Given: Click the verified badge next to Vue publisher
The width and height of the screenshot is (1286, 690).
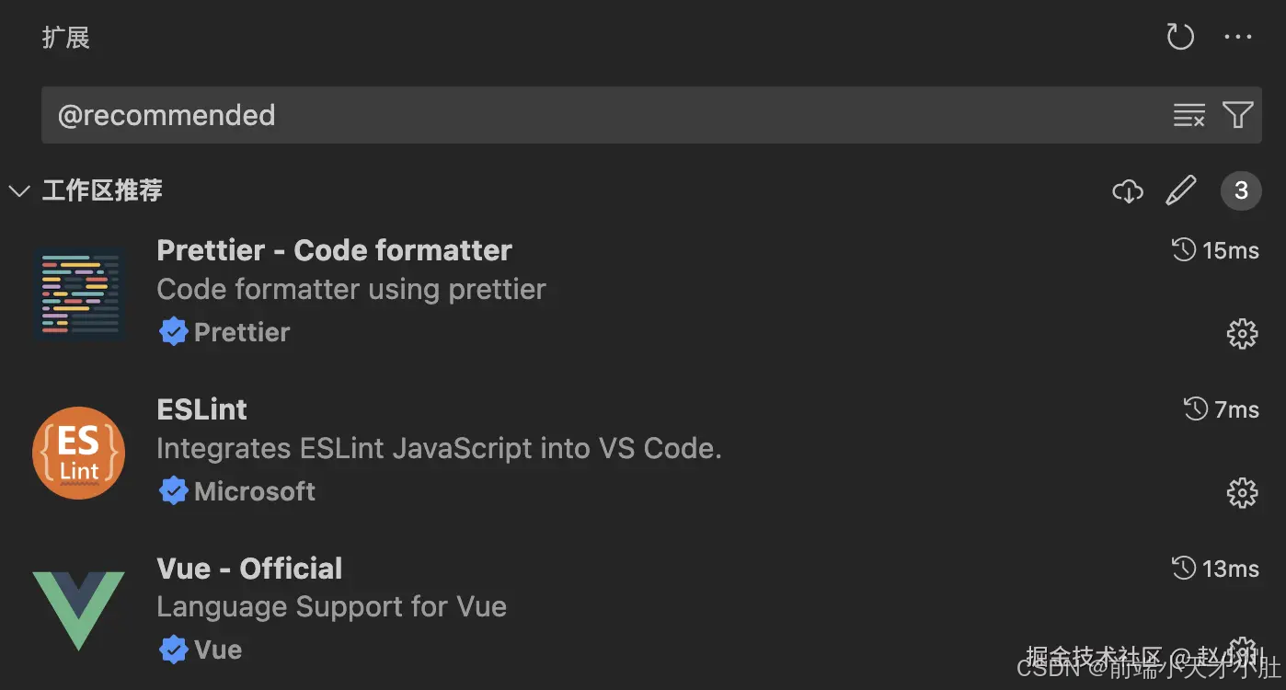Looking at the screenshot, I should point(174,649).
